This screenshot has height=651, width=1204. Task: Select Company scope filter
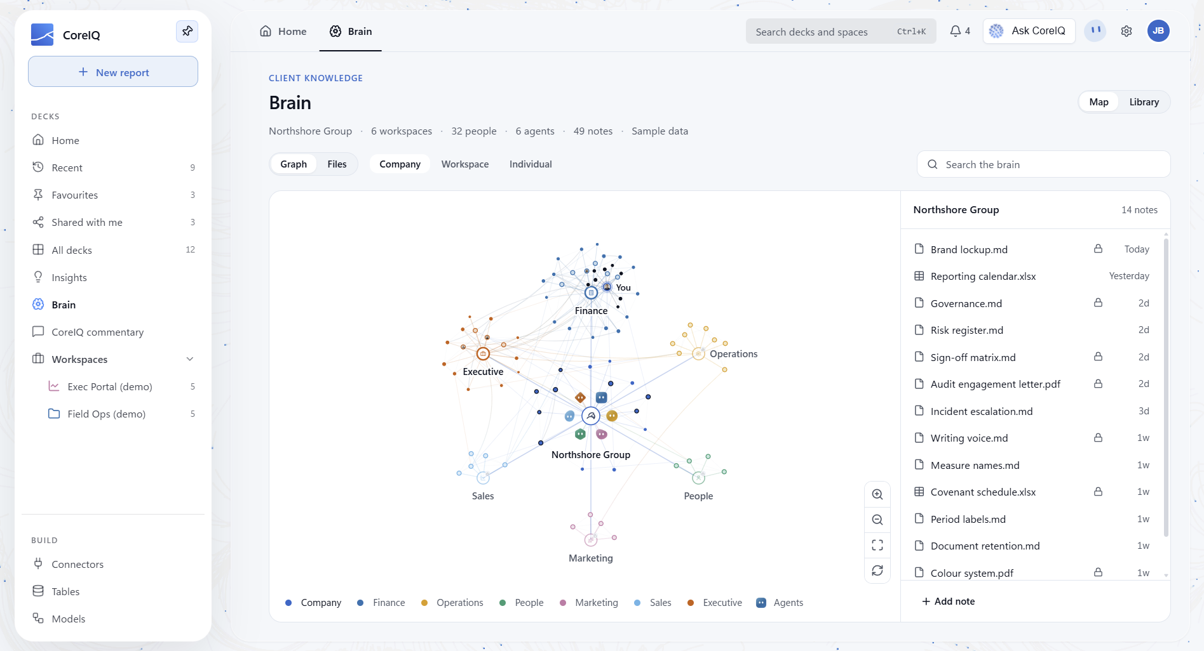click(400, 164)
